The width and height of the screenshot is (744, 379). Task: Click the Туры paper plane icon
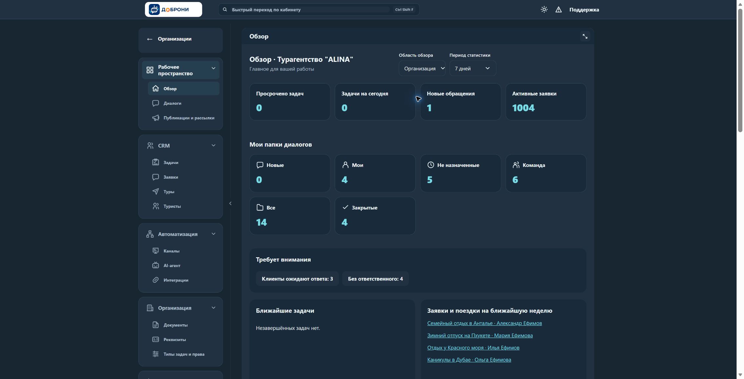(x=156, y=191)
